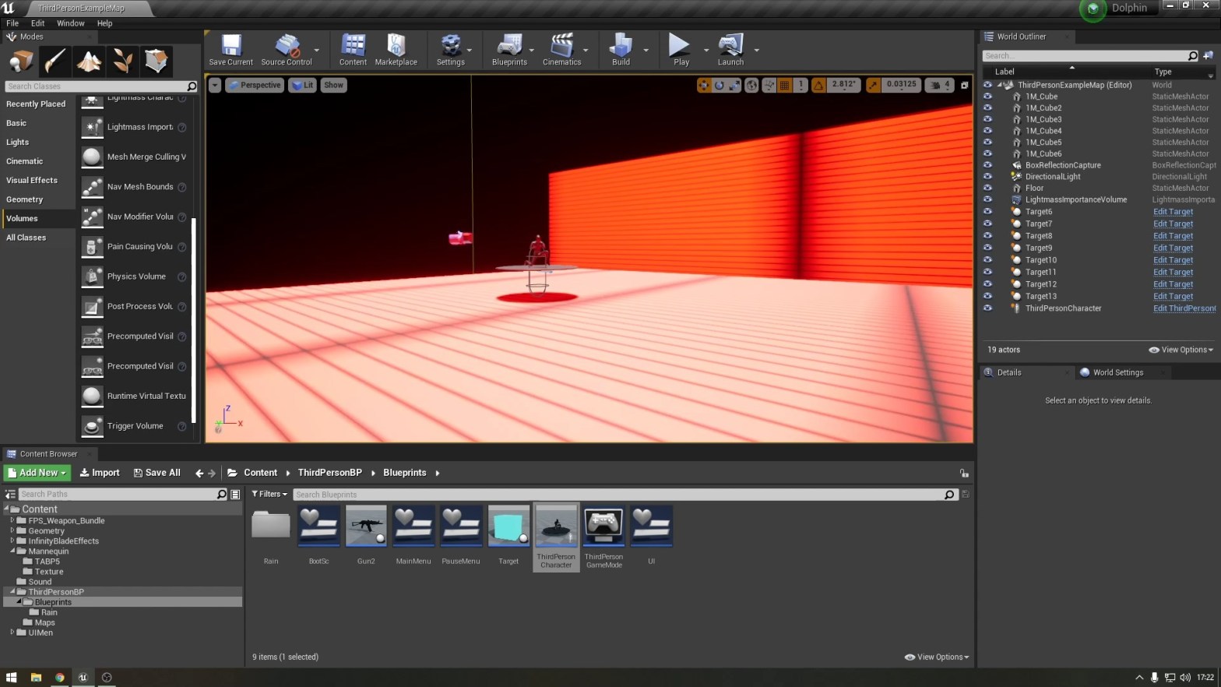Click the Build lighting icon
1221x687 pixels.
tap(621, 50)
